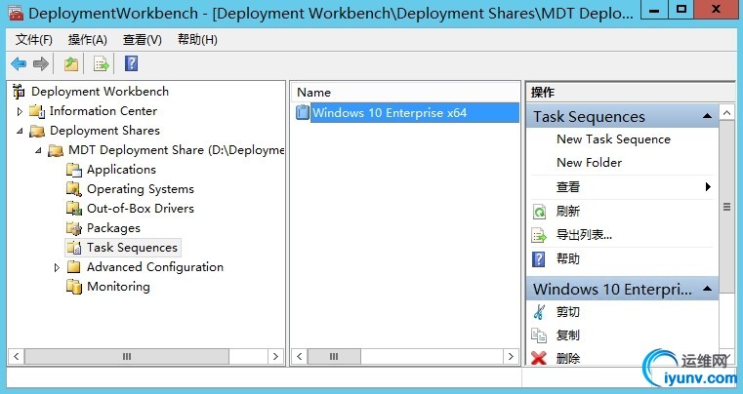The height and width of the screenshot is (394, 743).
Task: Open the 帮助(H) menu
Action: point(197,40)
